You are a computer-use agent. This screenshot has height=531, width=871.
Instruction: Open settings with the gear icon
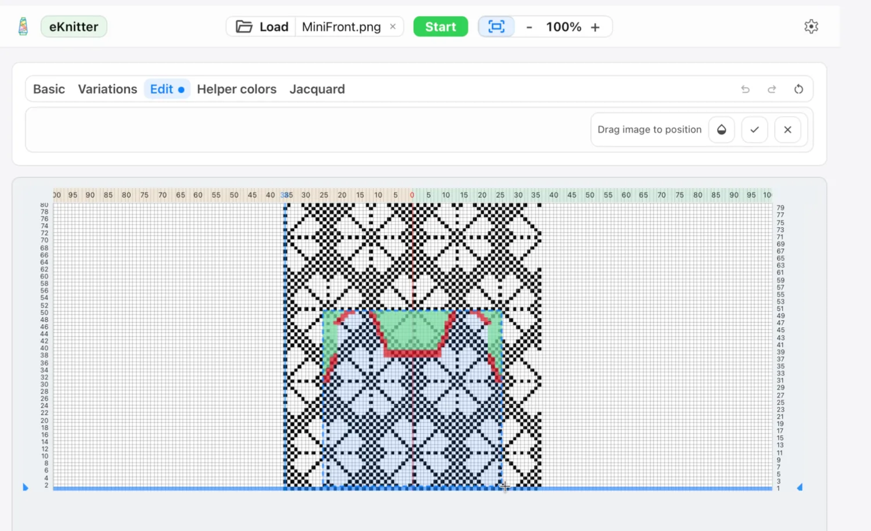[x=811, y=27]
